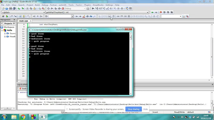
Task: Build the project with gear icon
Action: (x=48, y=8)
